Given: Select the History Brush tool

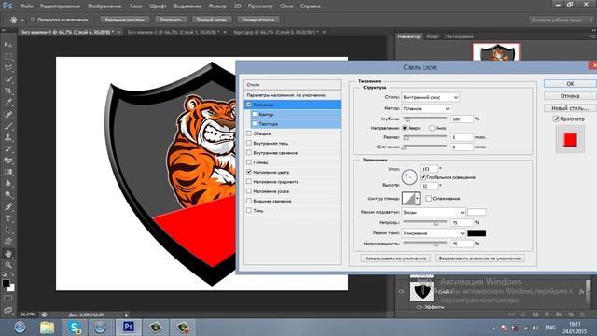Looking at the screenshot, I should click(8, 148).
